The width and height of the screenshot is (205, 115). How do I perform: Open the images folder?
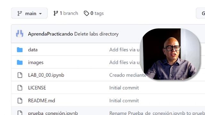pyautogui.click(x=36, y=63)
